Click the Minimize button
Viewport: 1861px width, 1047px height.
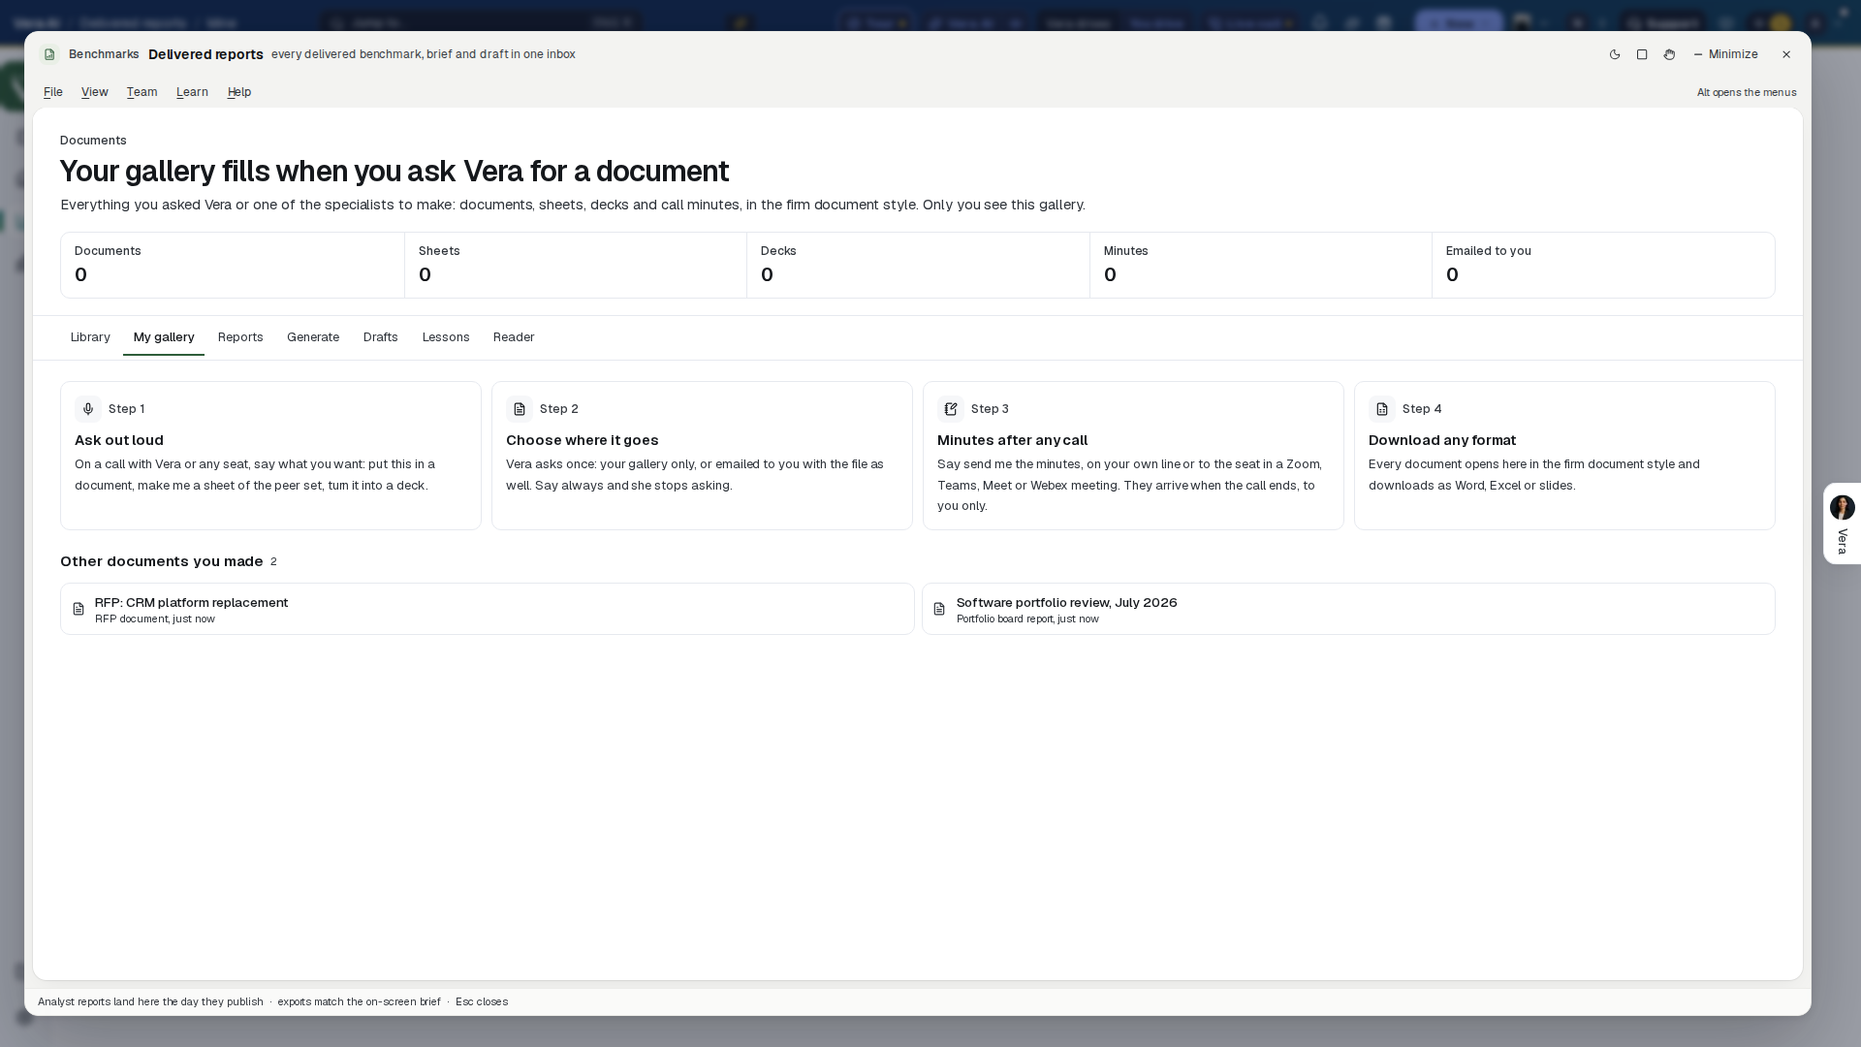(x=1726, y=54)
